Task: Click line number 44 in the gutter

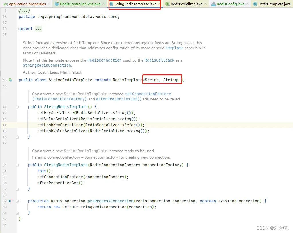Action: coord(5,125)
